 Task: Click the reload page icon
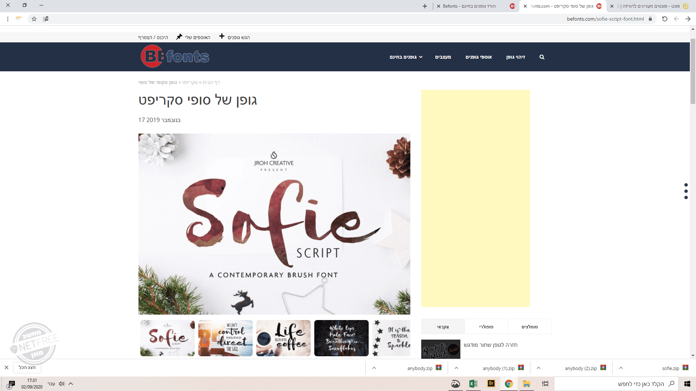664,19
